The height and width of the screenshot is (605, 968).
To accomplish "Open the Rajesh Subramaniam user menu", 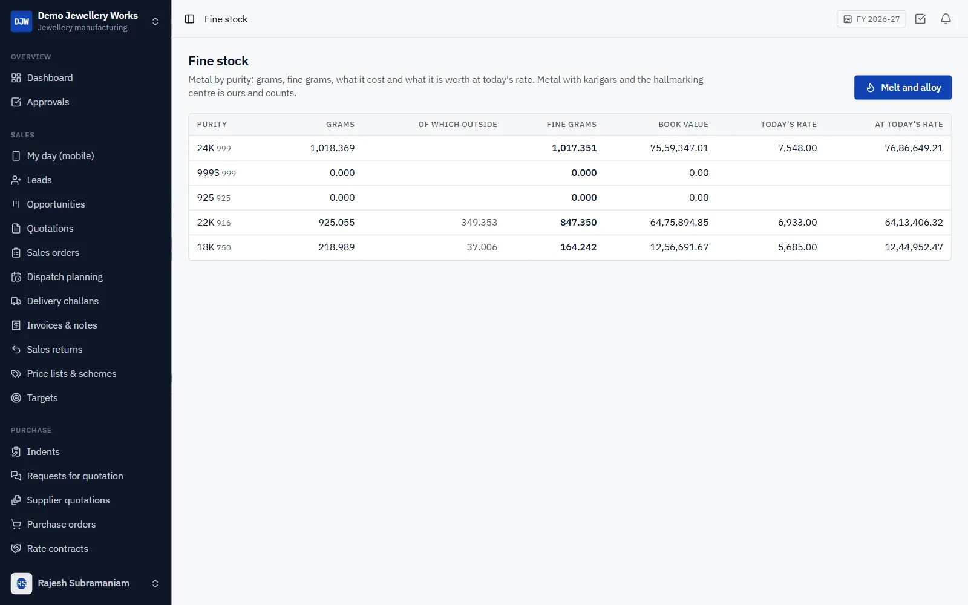I will point(85,583).
